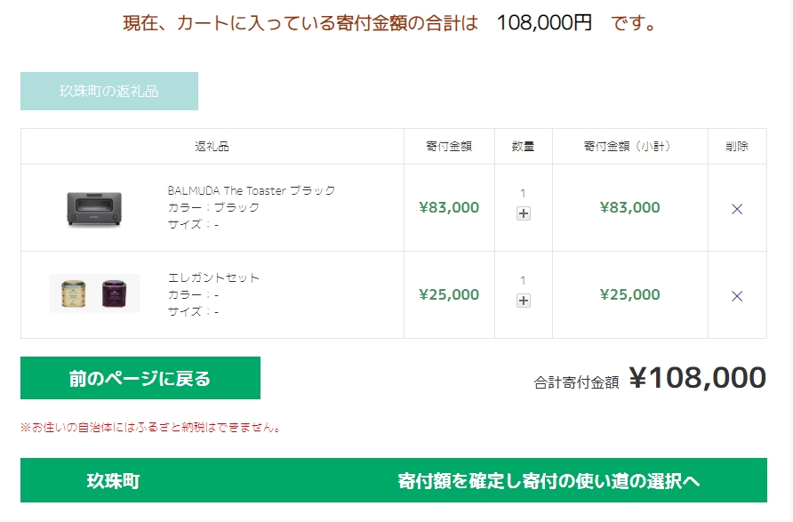Click the BALMUDA The Toaster ブラック name
Screen dimensions: 793x522
(252, 190)
